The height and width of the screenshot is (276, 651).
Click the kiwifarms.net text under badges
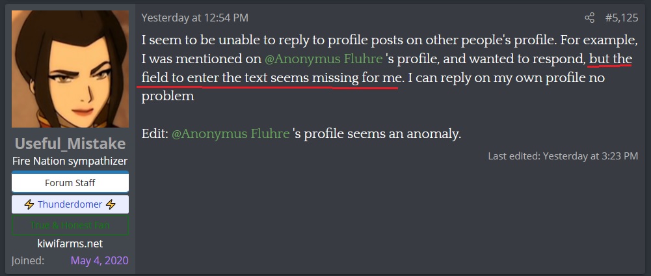tap(70, 243)
